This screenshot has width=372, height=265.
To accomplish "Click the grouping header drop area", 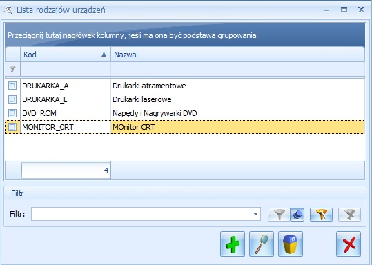I will pyautogui.click(x=185, y=35).
